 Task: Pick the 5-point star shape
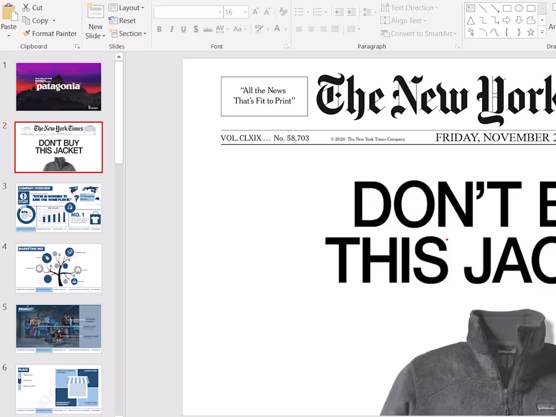(531, 32)
